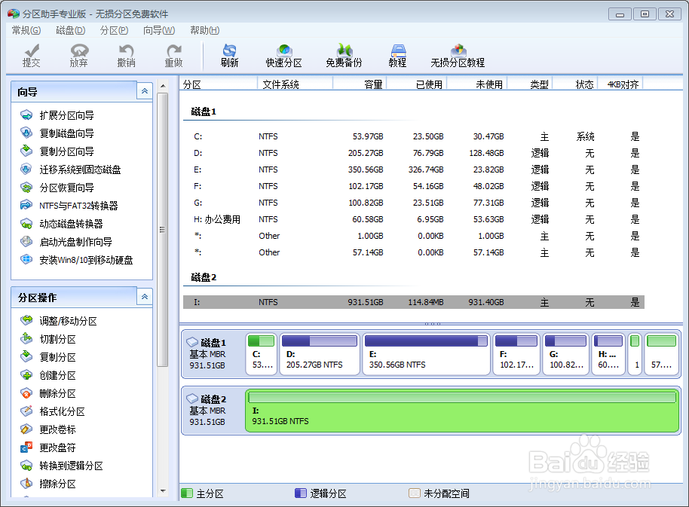Click the 免费备份 (Free Backup) icon
Image resolution: width=689 pixels, height=507 pixels.
click(343, 55)
